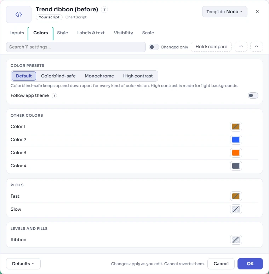The width and height of the screenshot is (269, 274).
Task: Click the undo arrow icon
Action: click(x=241, y=47)
